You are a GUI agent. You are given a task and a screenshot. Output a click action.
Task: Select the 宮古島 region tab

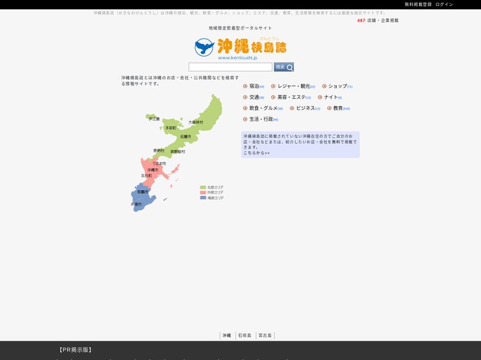(x=265, y=335)
